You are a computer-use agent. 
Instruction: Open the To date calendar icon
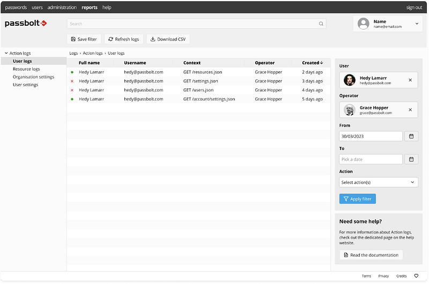411,159
